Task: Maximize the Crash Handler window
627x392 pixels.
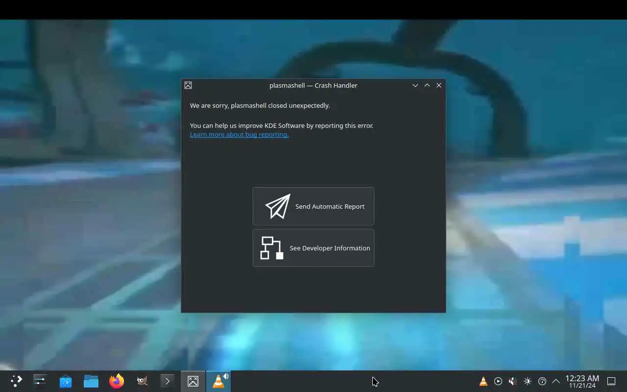Action: [x=427, y=85]
